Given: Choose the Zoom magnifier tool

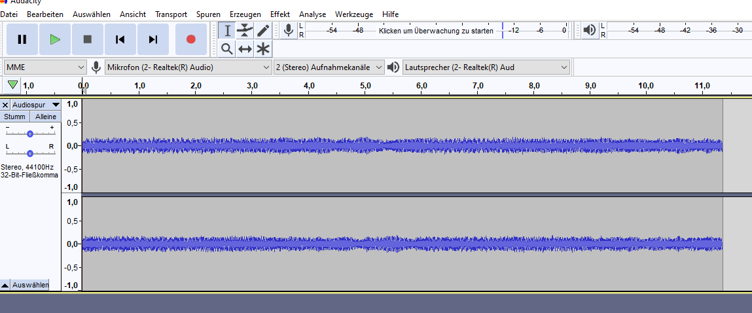Looking at the screenshot, I should click(x=226, y=48).
